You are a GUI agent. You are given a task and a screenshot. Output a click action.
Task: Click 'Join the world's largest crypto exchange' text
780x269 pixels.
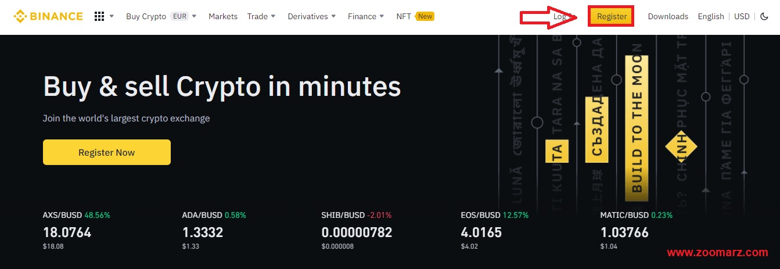pyautogui.click(x=127, y=119)
